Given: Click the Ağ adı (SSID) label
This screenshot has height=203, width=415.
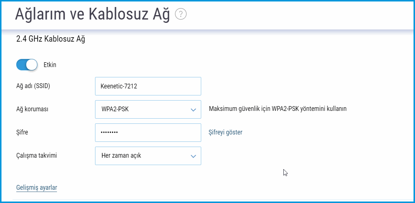Looking at the screenshot, I should (33, 86).
